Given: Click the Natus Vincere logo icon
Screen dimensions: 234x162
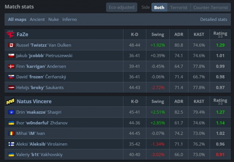Looking at the screenshot, I should point(10,101).
